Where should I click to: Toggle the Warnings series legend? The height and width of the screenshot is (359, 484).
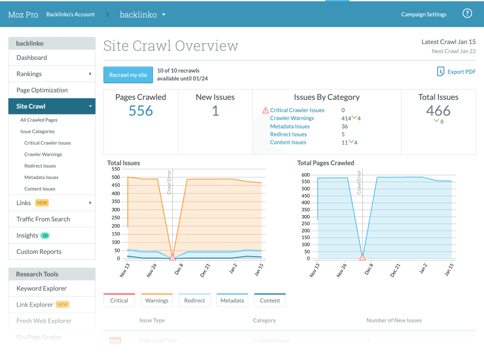[x=157, y=300]
